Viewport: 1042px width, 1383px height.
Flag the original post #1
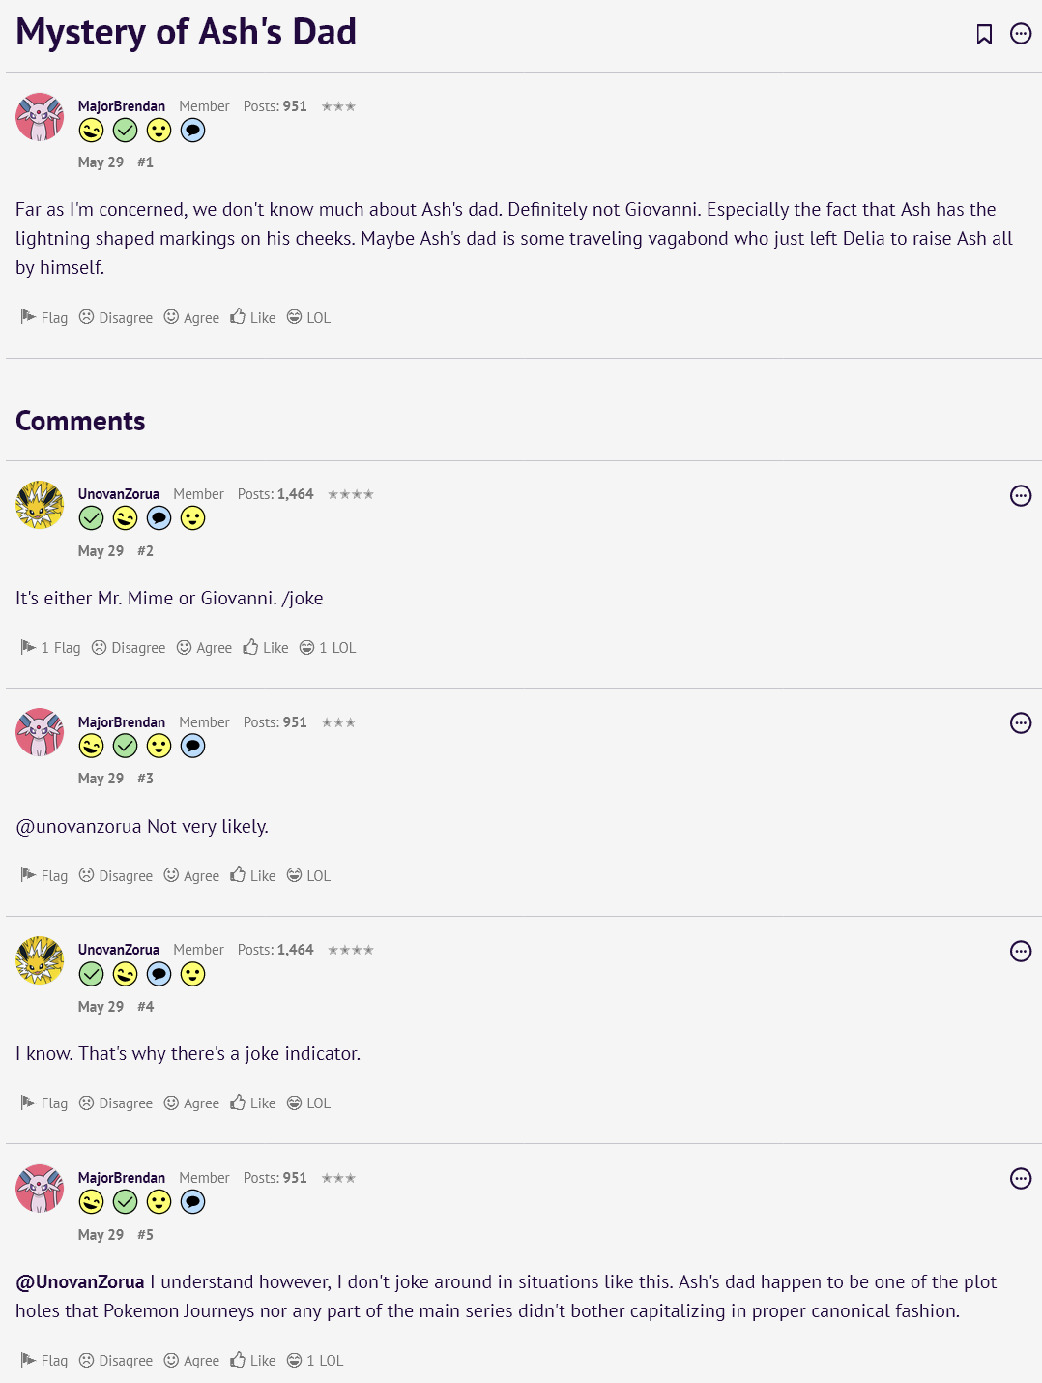pyautogui.click(x=44, y=317)
